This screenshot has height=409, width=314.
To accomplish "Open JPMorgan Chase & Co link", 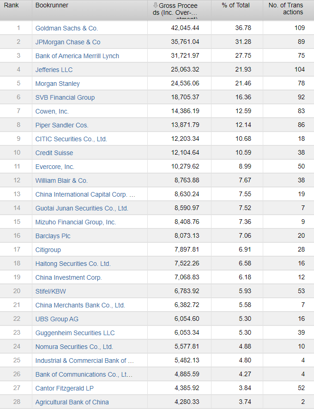I will point(68,42).
